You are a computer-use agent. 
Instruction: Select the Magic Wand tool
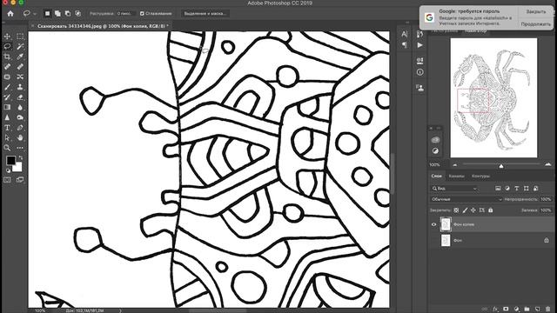[x=20, y=46]
